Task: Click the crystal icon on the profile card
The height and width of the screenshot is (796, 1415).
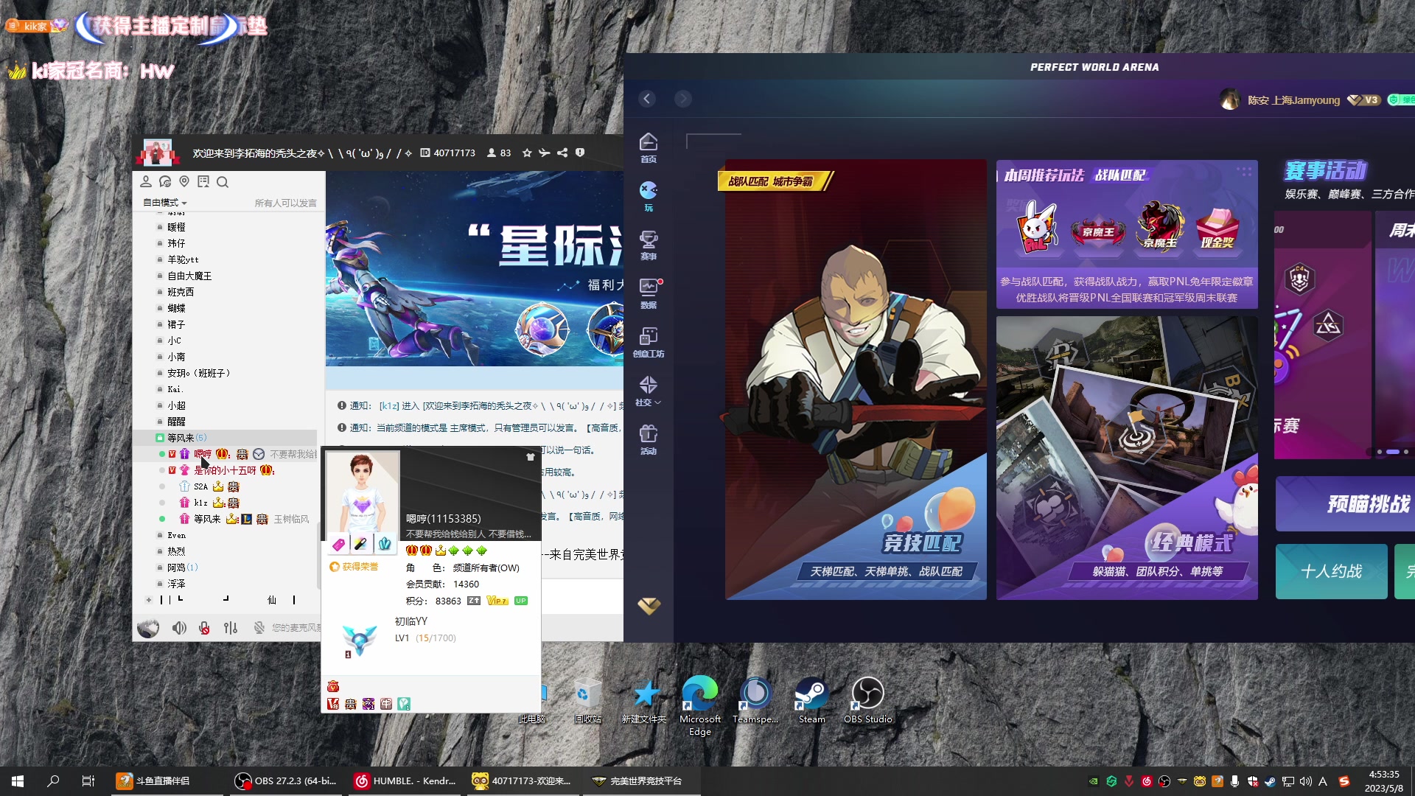Action: point(385,545)
